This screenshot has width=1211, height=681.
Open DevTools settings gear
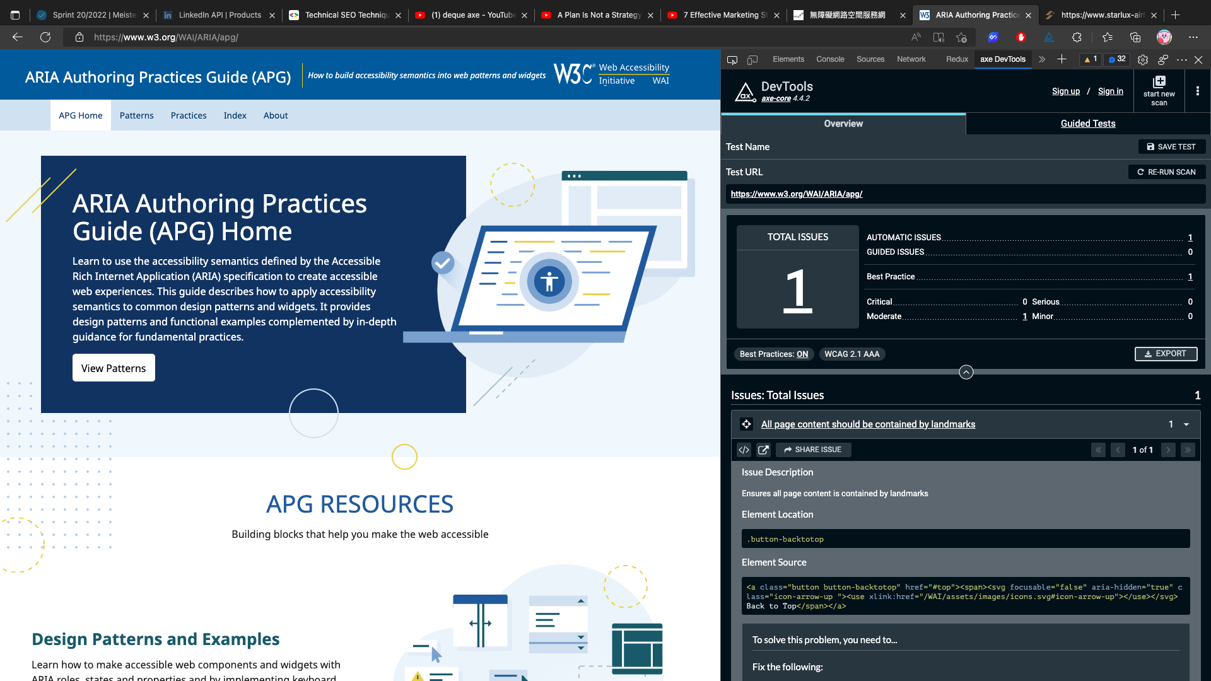click(x=1143, y=60)
